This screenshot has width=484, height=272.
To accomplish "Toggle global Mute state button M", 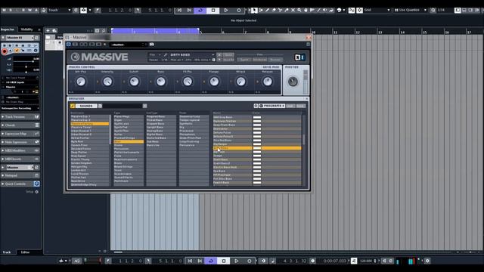I will pos(4,10).
